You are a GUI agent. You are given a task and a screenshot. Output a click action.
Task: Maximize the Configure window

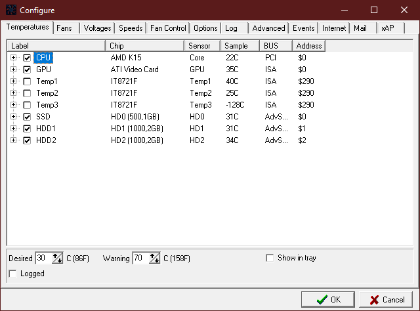click(x=374, y=10)
